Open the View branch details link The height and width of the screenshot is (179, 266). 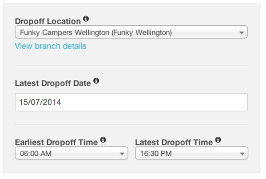pos(51,46)
